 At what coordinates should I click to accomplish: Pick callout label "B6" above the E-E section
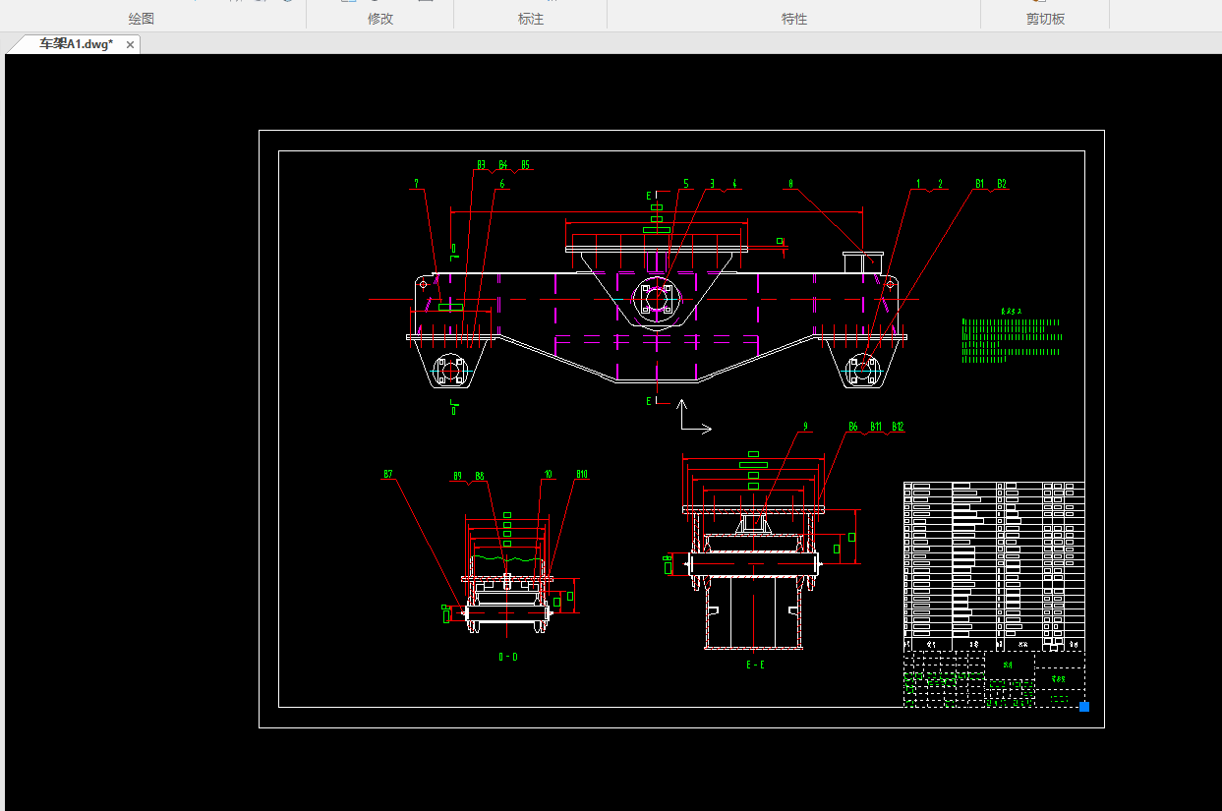click(852, 427)
